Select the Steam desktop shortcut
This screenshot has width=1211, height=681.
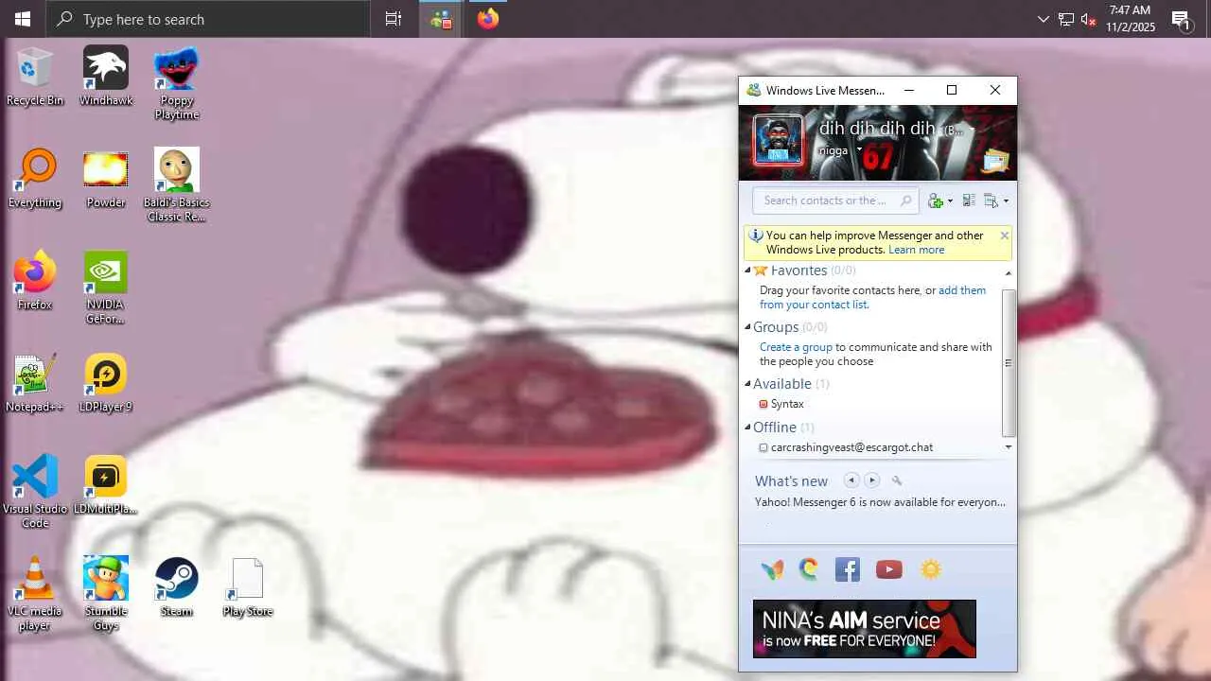point(177,587)
